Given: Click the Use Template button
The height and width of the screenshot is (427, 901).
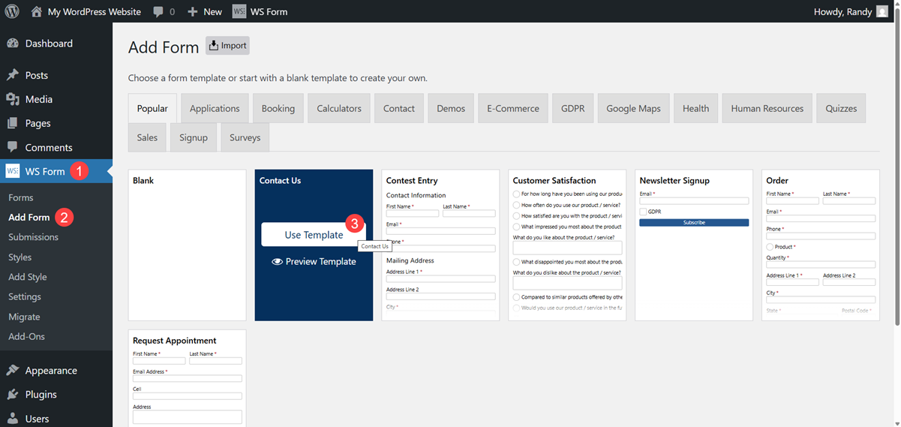Looking at the screenshot, I should pyautogui.click(x=314, y=235).
